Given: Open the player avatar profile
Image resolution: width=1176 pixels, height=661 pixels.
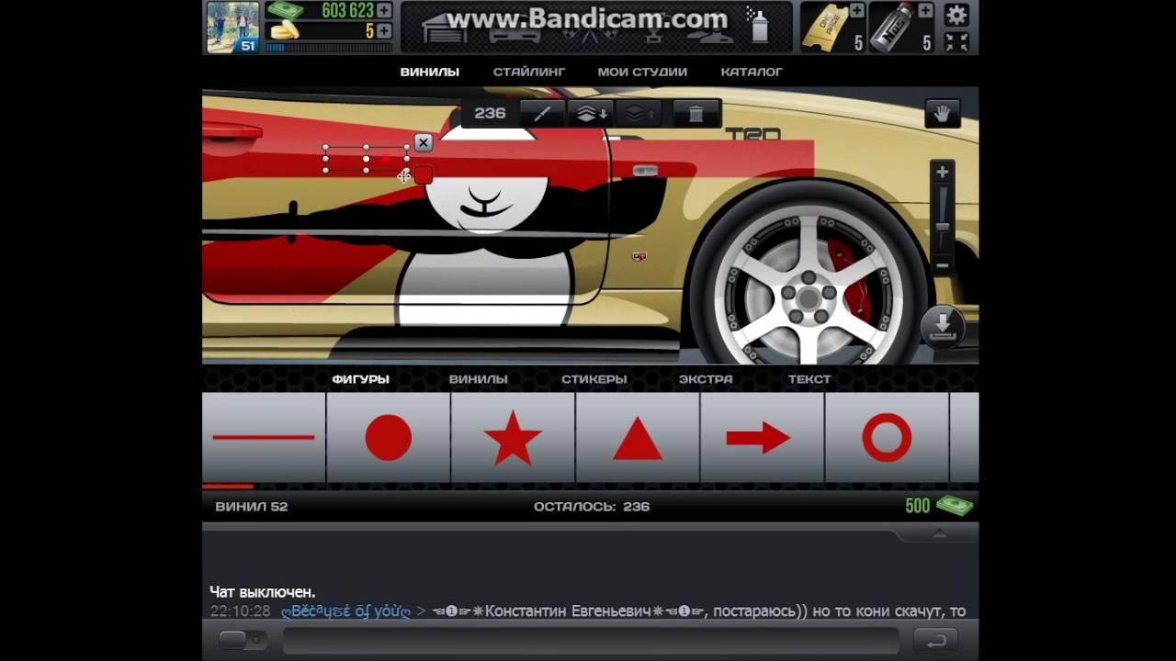Looking at the screenshot, I should (232, 27).
